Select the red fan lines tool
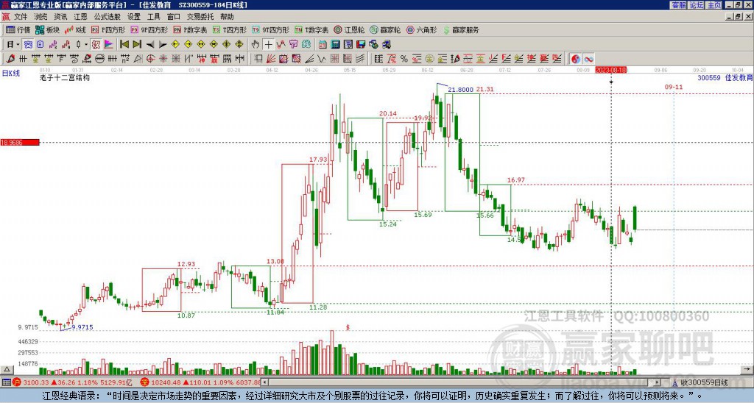754x403 pixels. tap(271, 59)
